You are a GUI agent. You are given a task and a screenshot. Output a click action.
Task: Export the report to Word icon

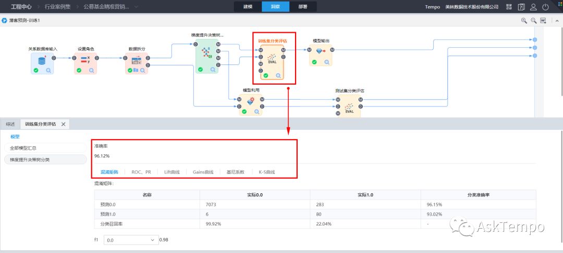point(543,20)
